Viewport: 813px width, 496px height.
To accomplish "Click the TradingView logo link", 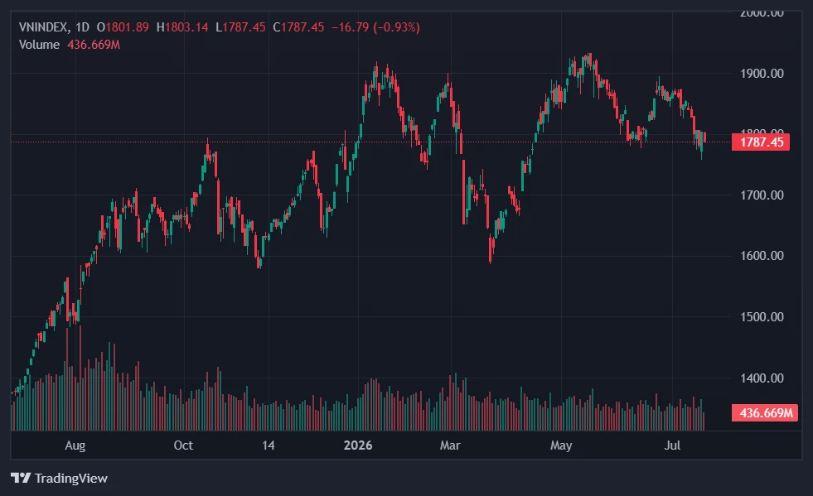I will point(59,478).
